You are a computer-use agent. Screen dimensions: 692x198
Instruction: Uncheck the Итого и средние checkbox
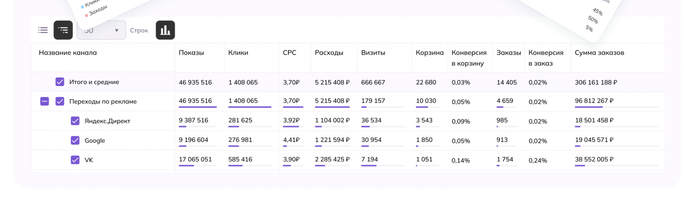[60, 82]
